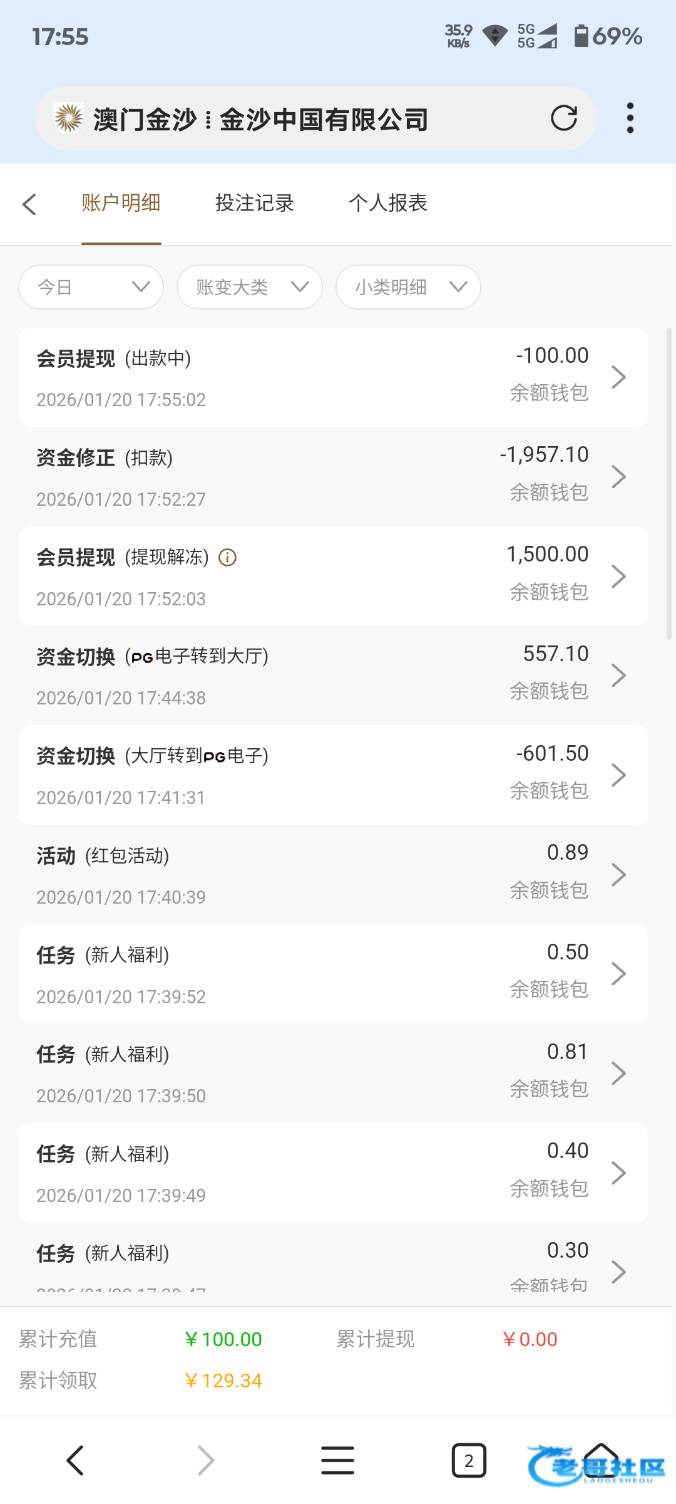Open the browser hamburger menu
The width and height of the screenshot is (676, 1504).
click(x=337, y=1460)
